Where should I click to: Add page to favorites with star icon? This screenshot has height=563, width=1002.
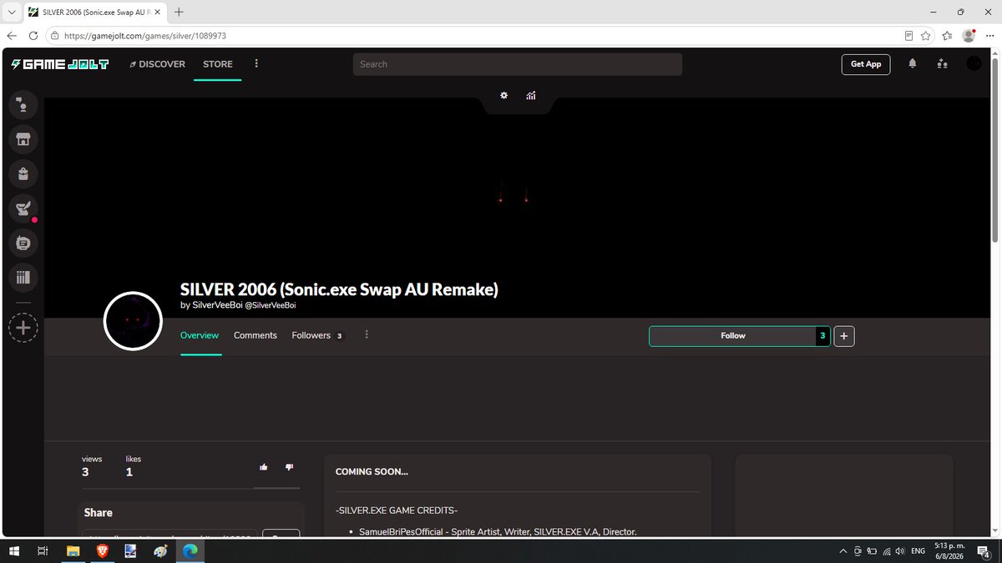point(926,36)
